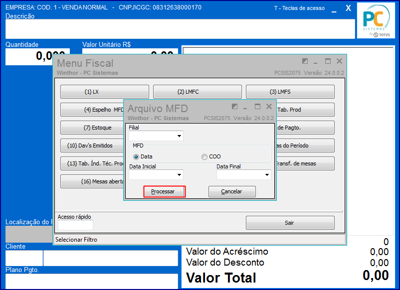This screenshot has width=400, height=290.
Task: Minimize the Menu Fiscal window
Action: [x=316, y=62]
